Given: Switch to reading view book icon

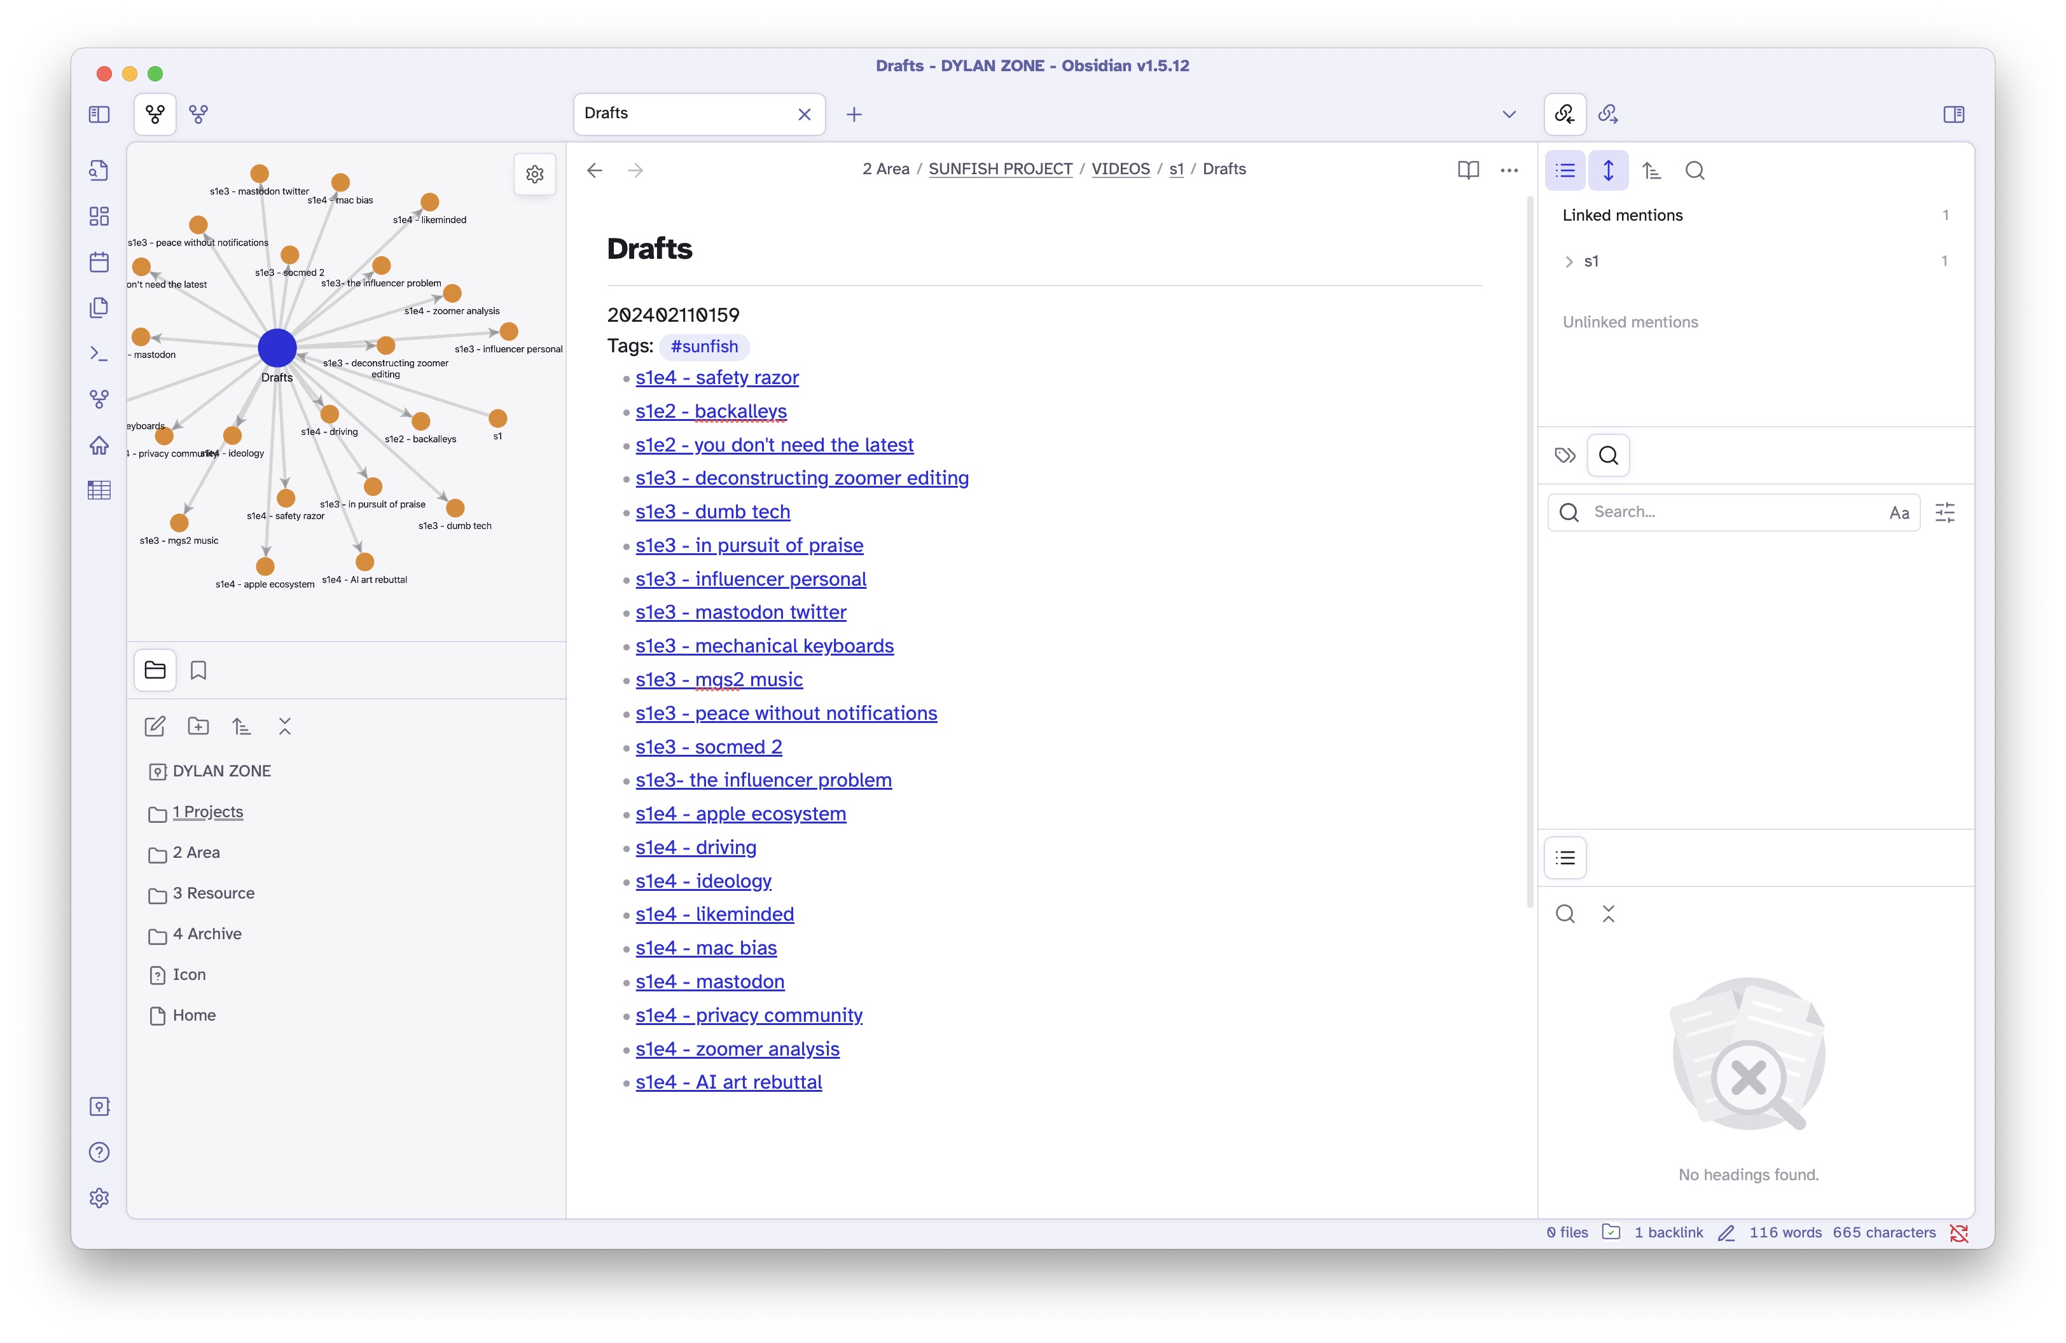Looking at the screenshot, I should pos(1468,170).
